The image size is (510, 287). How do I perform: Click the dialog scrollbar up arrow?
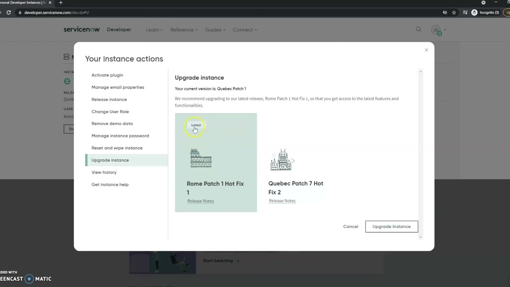tap(420, 71)
